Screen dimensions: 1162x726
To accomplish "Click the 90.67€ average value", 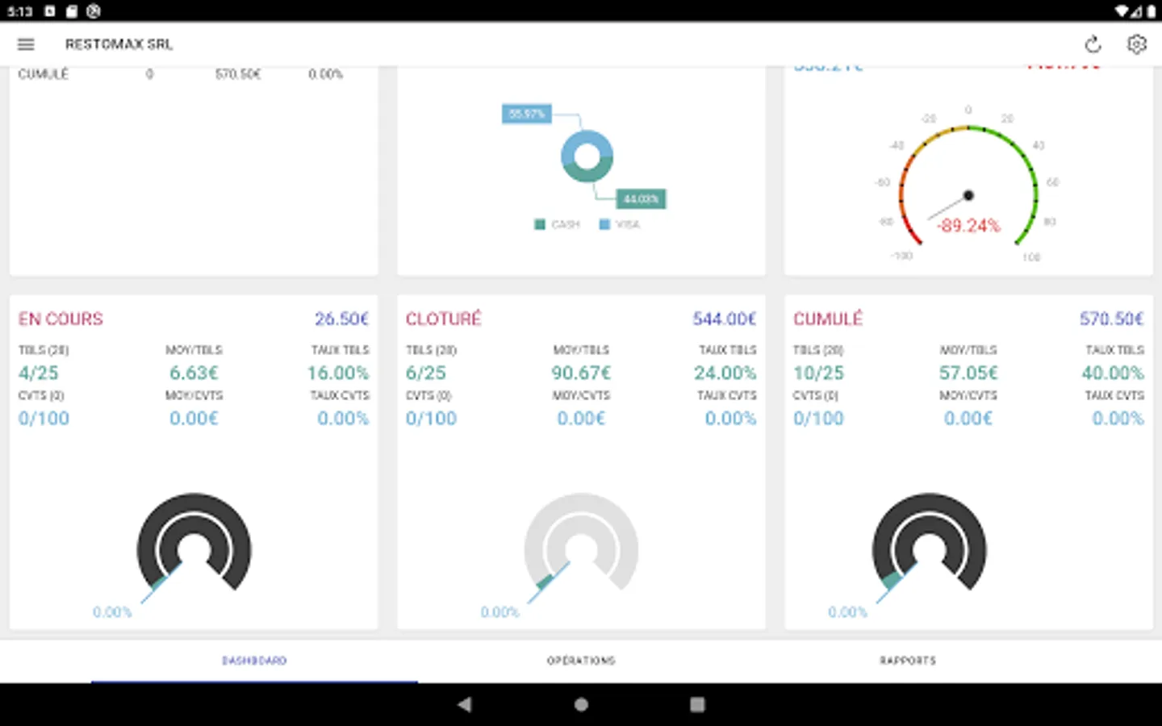I will [x=581, y=373].
